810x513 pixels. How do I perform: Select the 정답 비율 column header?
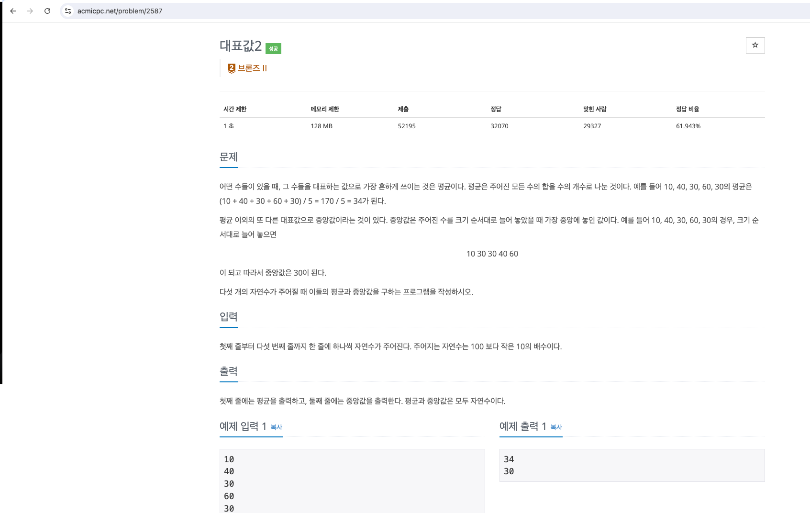click(x=688, y=109)
